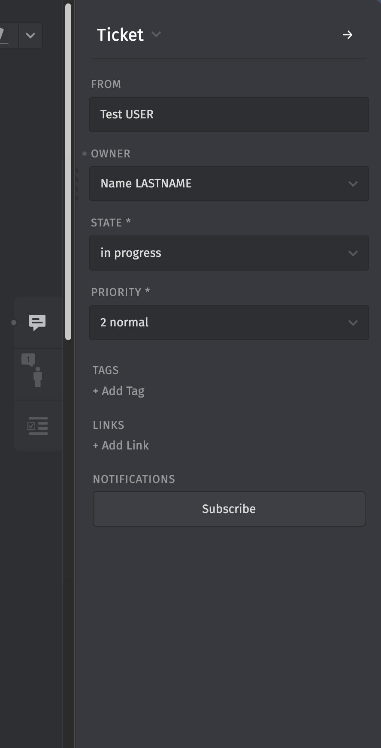The image size is (381, 748).
Task: Click the FROM field showing Test USER
Action: point(229,115)
